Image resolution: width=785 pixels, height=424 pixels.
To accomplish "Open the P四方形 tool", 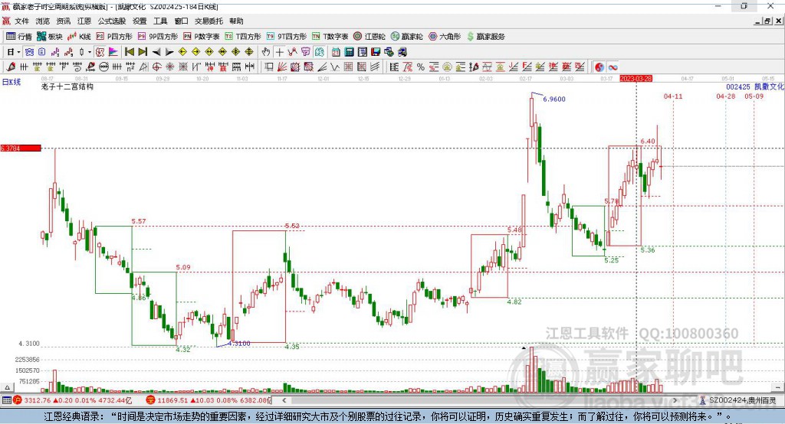I will (x=114, y=37).
